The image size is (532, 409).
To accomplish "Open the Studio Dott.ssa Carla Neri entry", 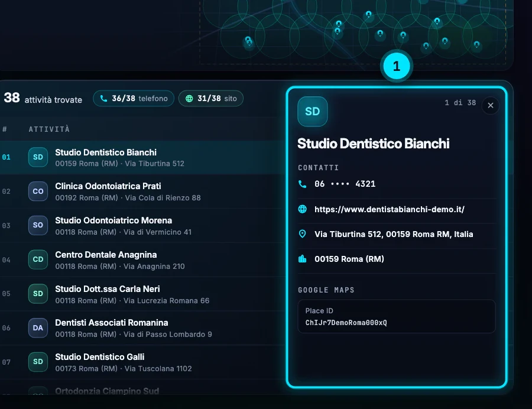I will tap(142, 294).
